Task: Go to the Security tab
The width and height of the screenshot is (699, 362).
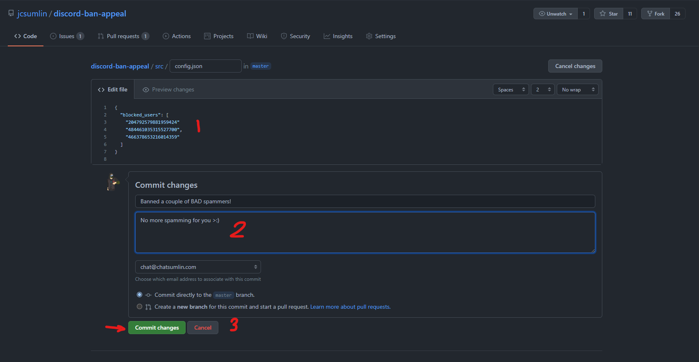Action: click(x=295, y=36)
